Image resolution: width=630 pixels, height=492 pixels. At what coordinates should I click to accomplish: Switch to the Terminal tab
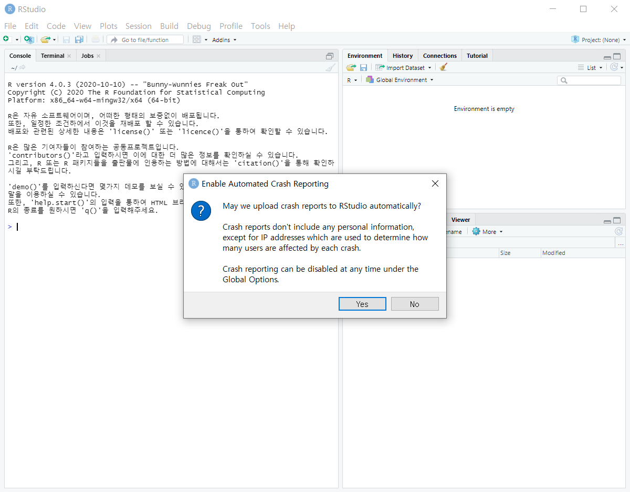(x=52, y=56)
